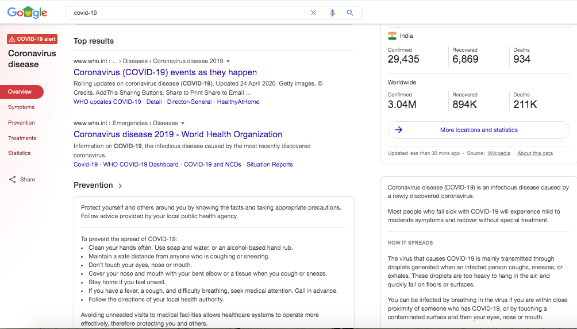Open the Symptoms section

point(21,107)
